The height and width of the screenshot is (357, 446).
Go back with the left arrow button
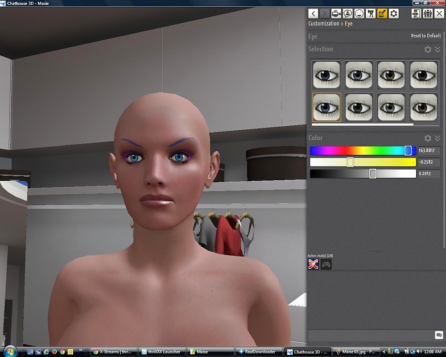coord(314,14)
